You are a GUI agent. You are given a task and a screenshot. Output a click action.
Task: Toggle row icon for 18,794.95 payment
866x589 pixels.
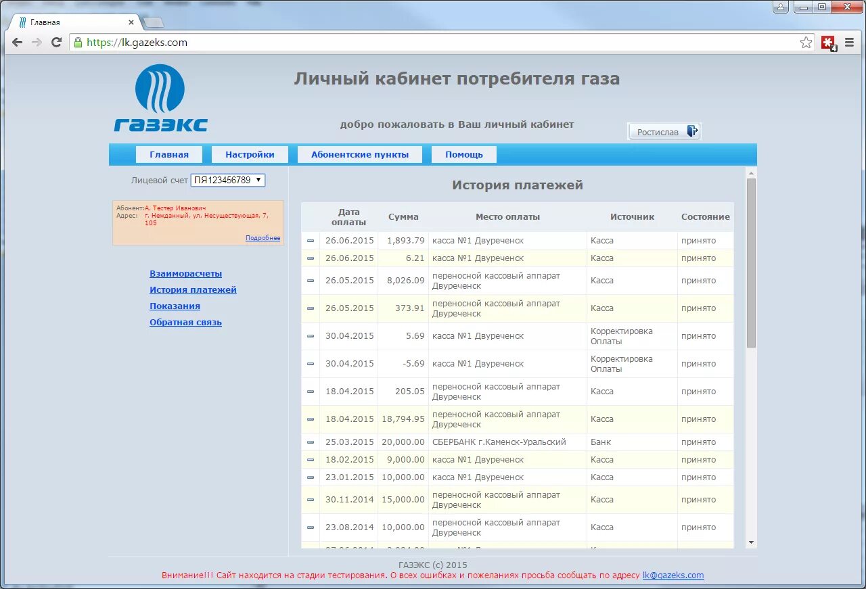pyautogui.click(x=311, y=419)
